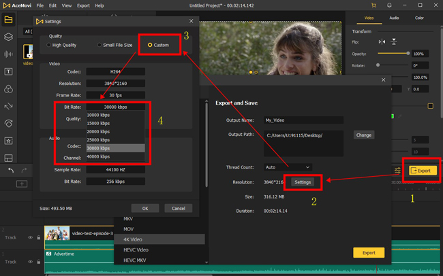This screenshot has height=276, width=443.
Task: Open the Animation panel icon in sidebar
Action: coord(8,124)
